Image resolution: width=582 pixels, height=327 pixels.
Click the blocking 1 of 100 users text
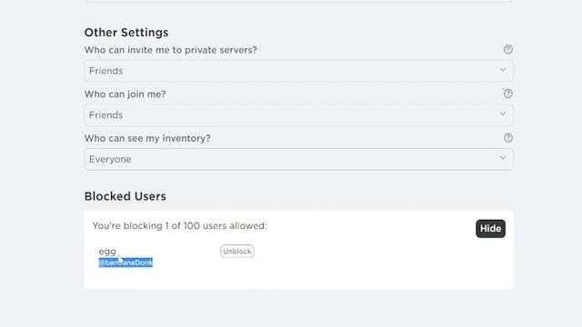pyautogui.click(x=180, y=226)
